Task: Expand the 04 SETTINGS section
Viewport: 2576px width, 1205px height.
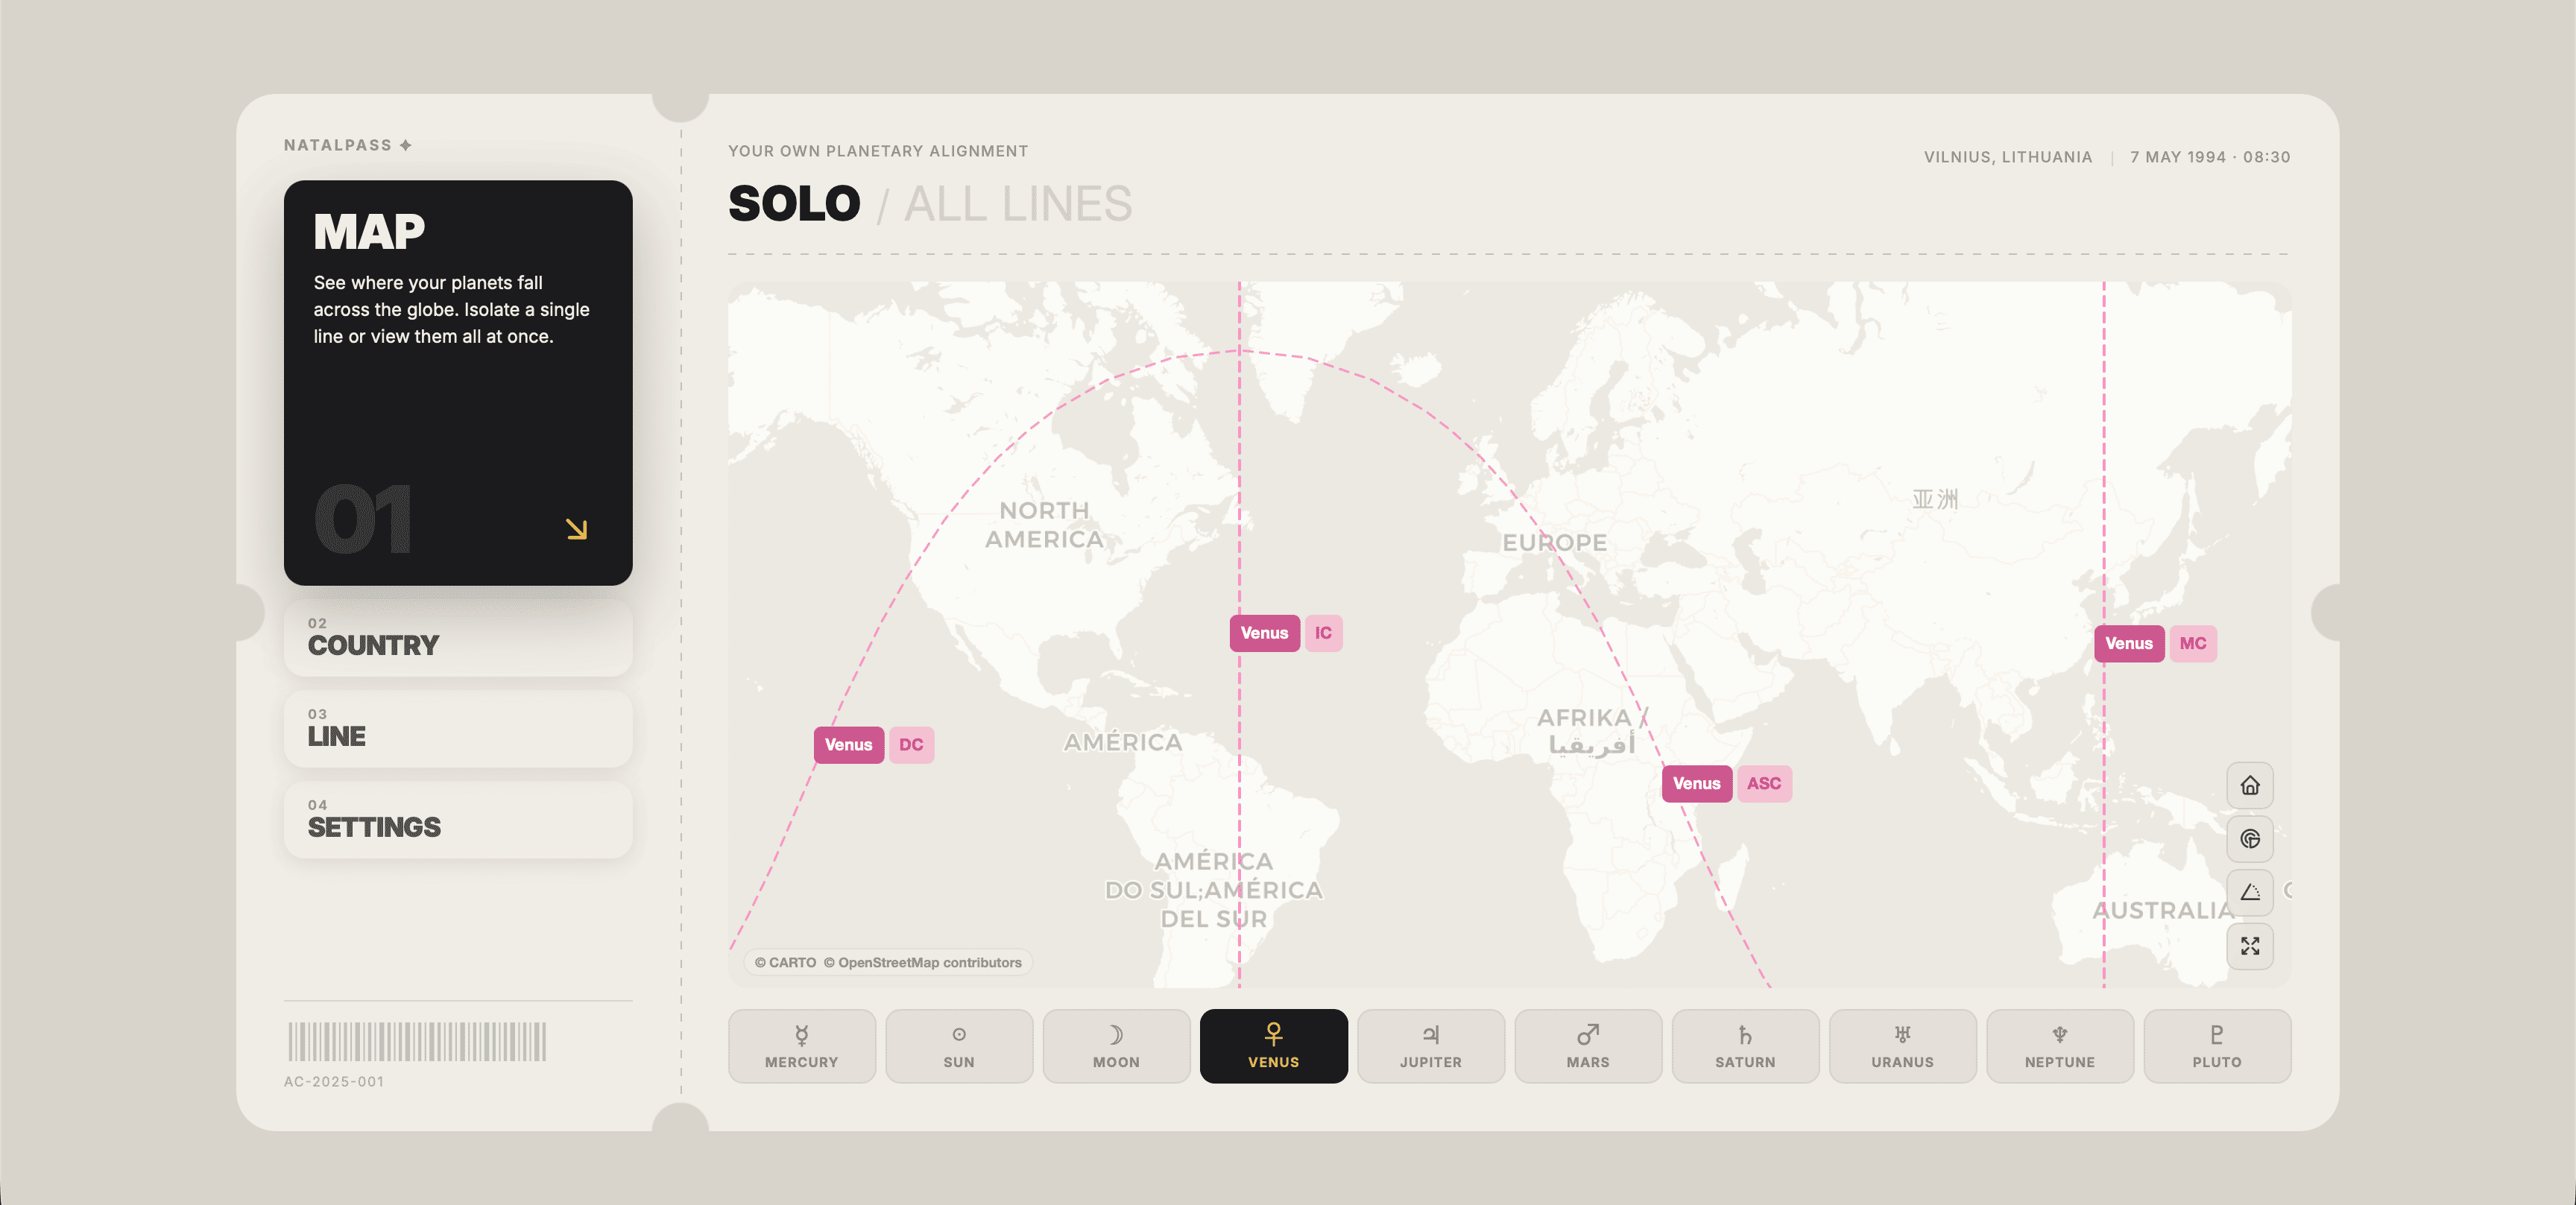Action: coord(458,820)
